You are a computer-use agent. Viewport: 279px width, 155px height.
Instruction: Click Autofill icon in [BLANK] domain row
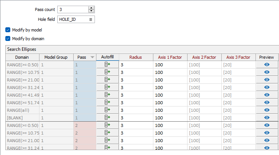tap(107, 117)
